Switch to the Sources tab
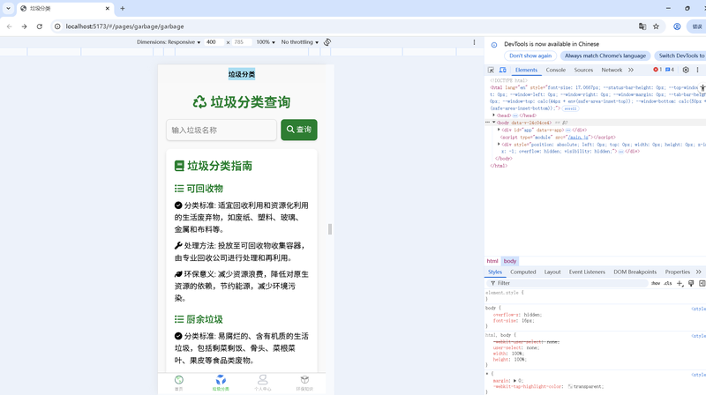 click(583, 70)
